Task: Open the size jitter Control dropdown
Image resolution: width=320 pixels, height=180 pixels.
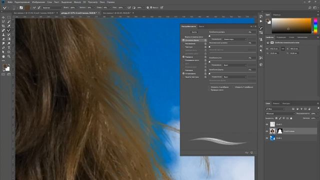Action: click(235, 39)
